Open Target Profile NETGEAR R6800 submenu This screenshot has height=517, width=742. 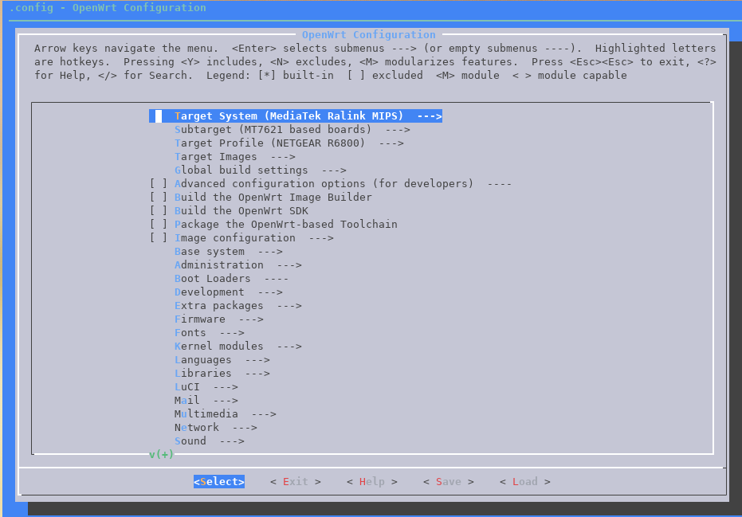point(289,143)
